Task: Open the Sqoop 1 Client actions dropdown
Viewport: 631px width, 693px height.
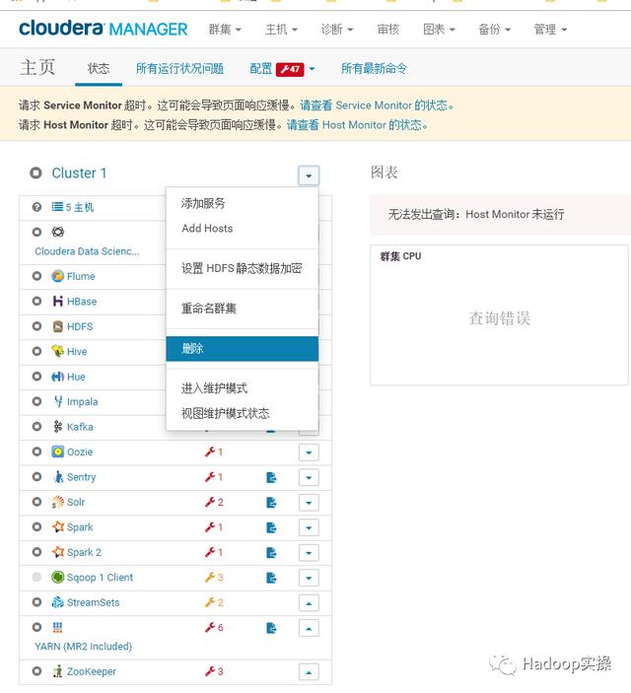Action: 309,578
